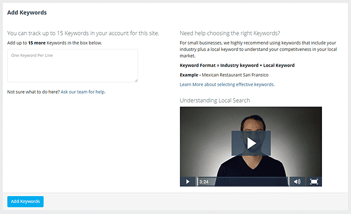Click the track up to 15 Keywords heading

[x=83, y=33]
